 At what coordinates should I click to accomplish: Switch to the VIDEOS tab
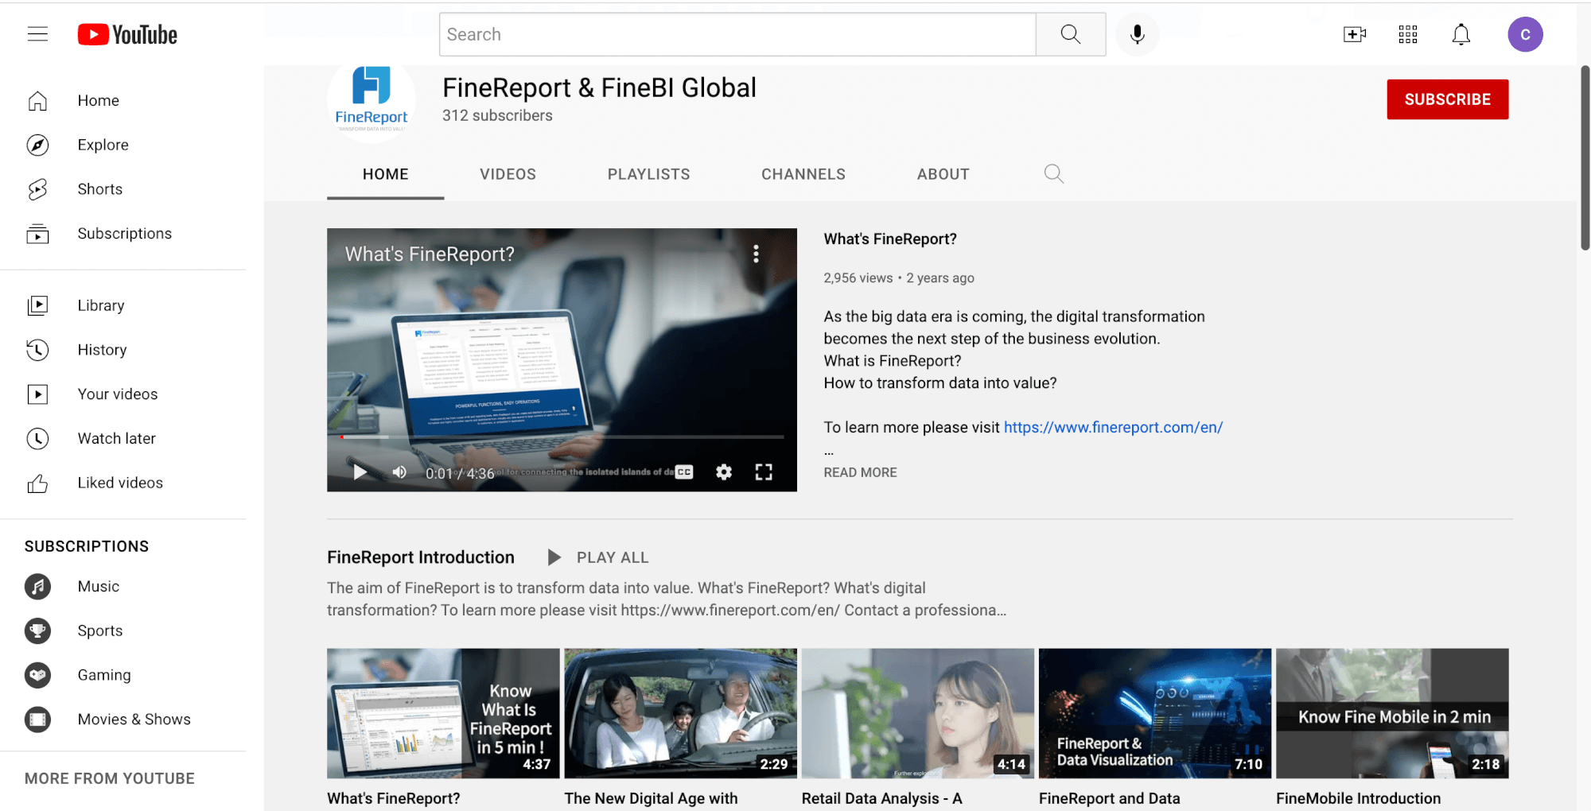point(508,174)
